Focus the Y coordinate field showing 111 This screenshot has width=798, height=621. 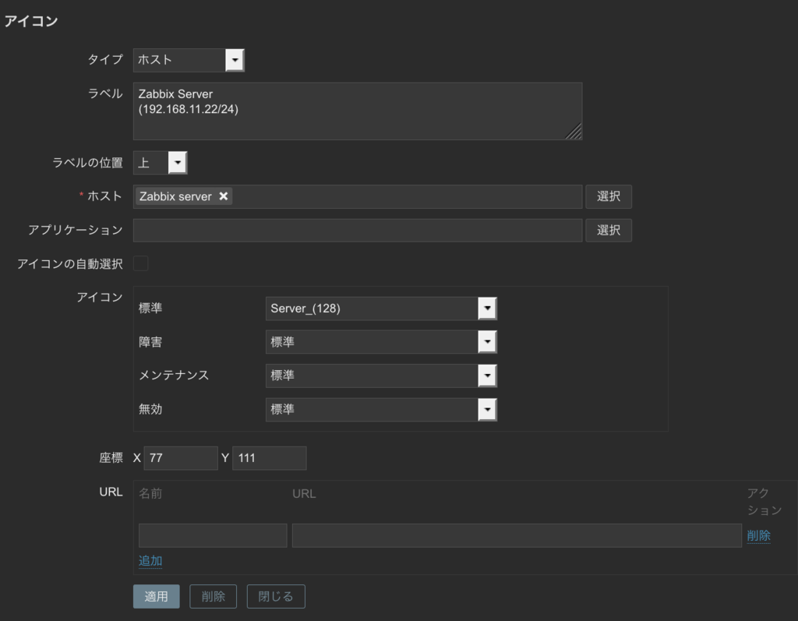click(270, 458)
